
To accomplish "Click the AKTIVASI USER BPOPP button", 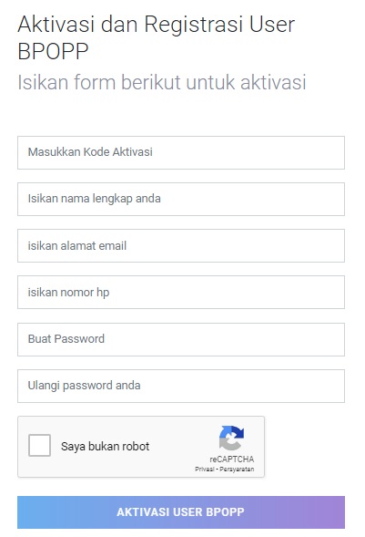I will [x=181, y=512].
